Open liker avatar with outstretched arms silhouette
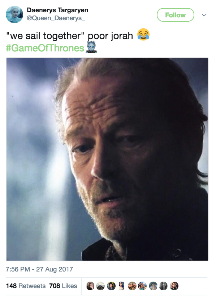Screen dimensions: 216x299 point(101,286)
